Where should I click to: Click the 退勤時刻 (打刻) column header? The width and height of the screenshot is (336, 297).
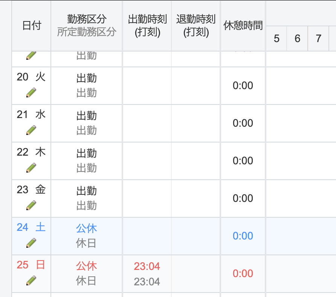coord(196,26)
